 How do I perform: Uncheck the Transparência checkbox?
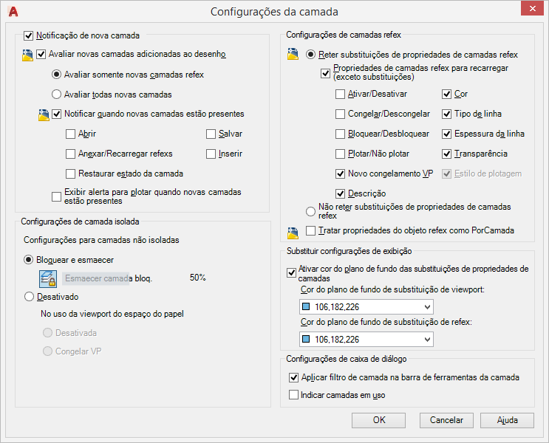[x=446, y=154]
